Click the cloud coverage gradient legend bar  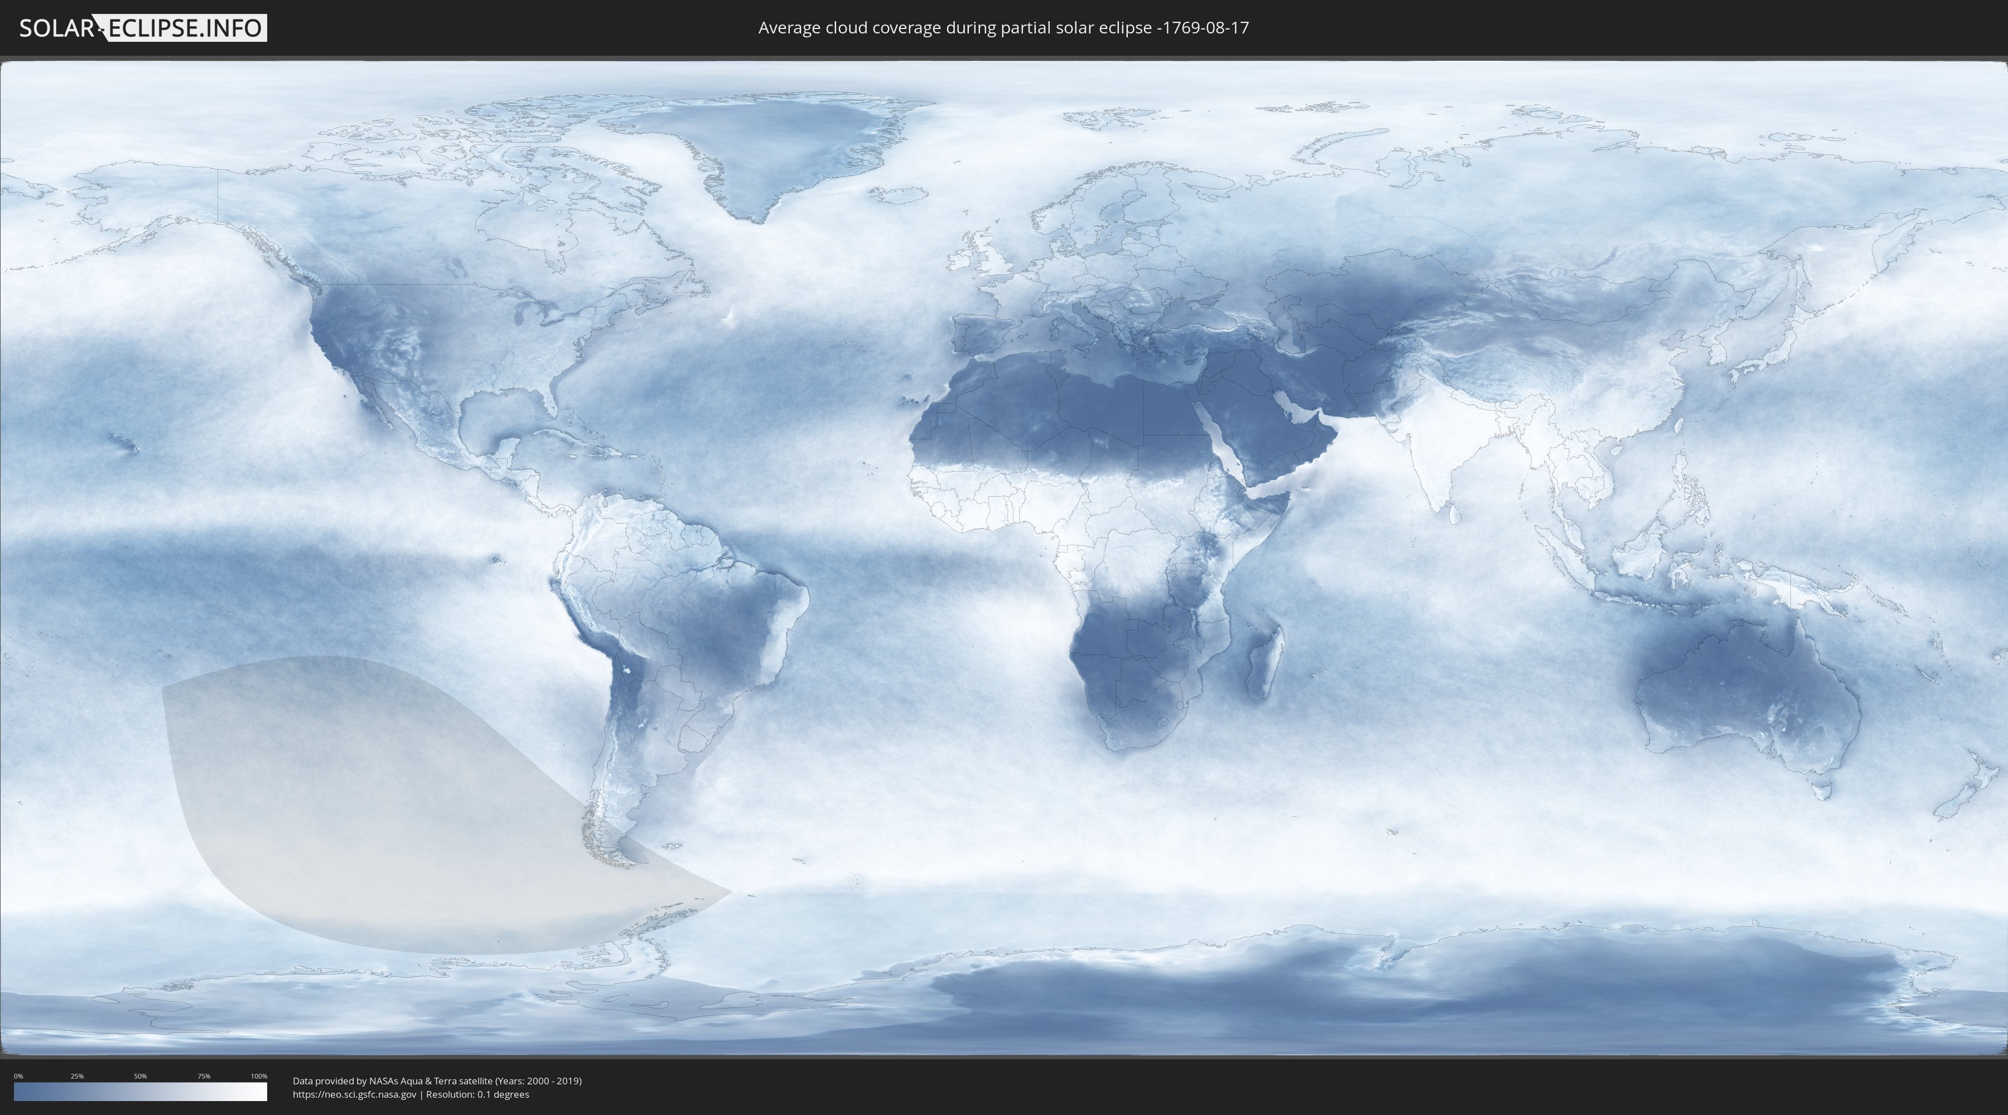[141, 1092]
